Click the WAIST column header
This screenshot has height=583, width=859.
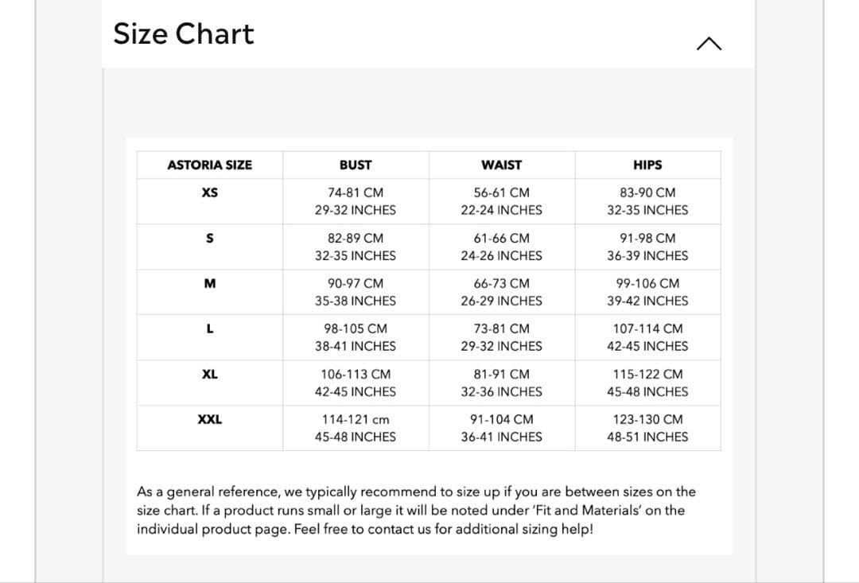(502, 165)
